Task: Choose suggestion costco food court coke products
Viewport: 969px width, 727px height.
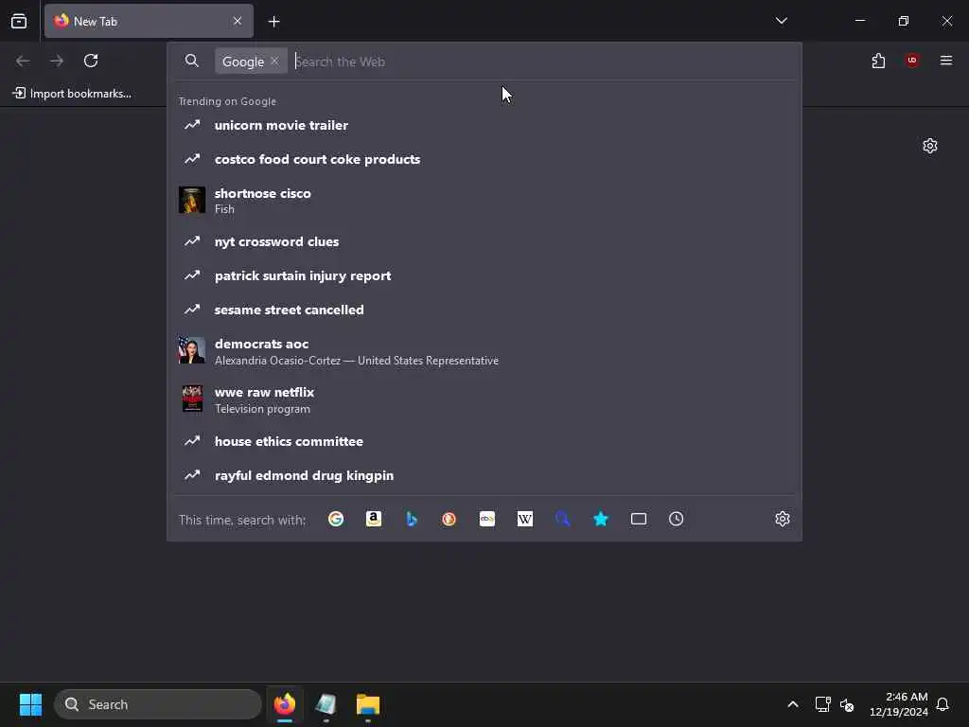Action: [484, 159]
